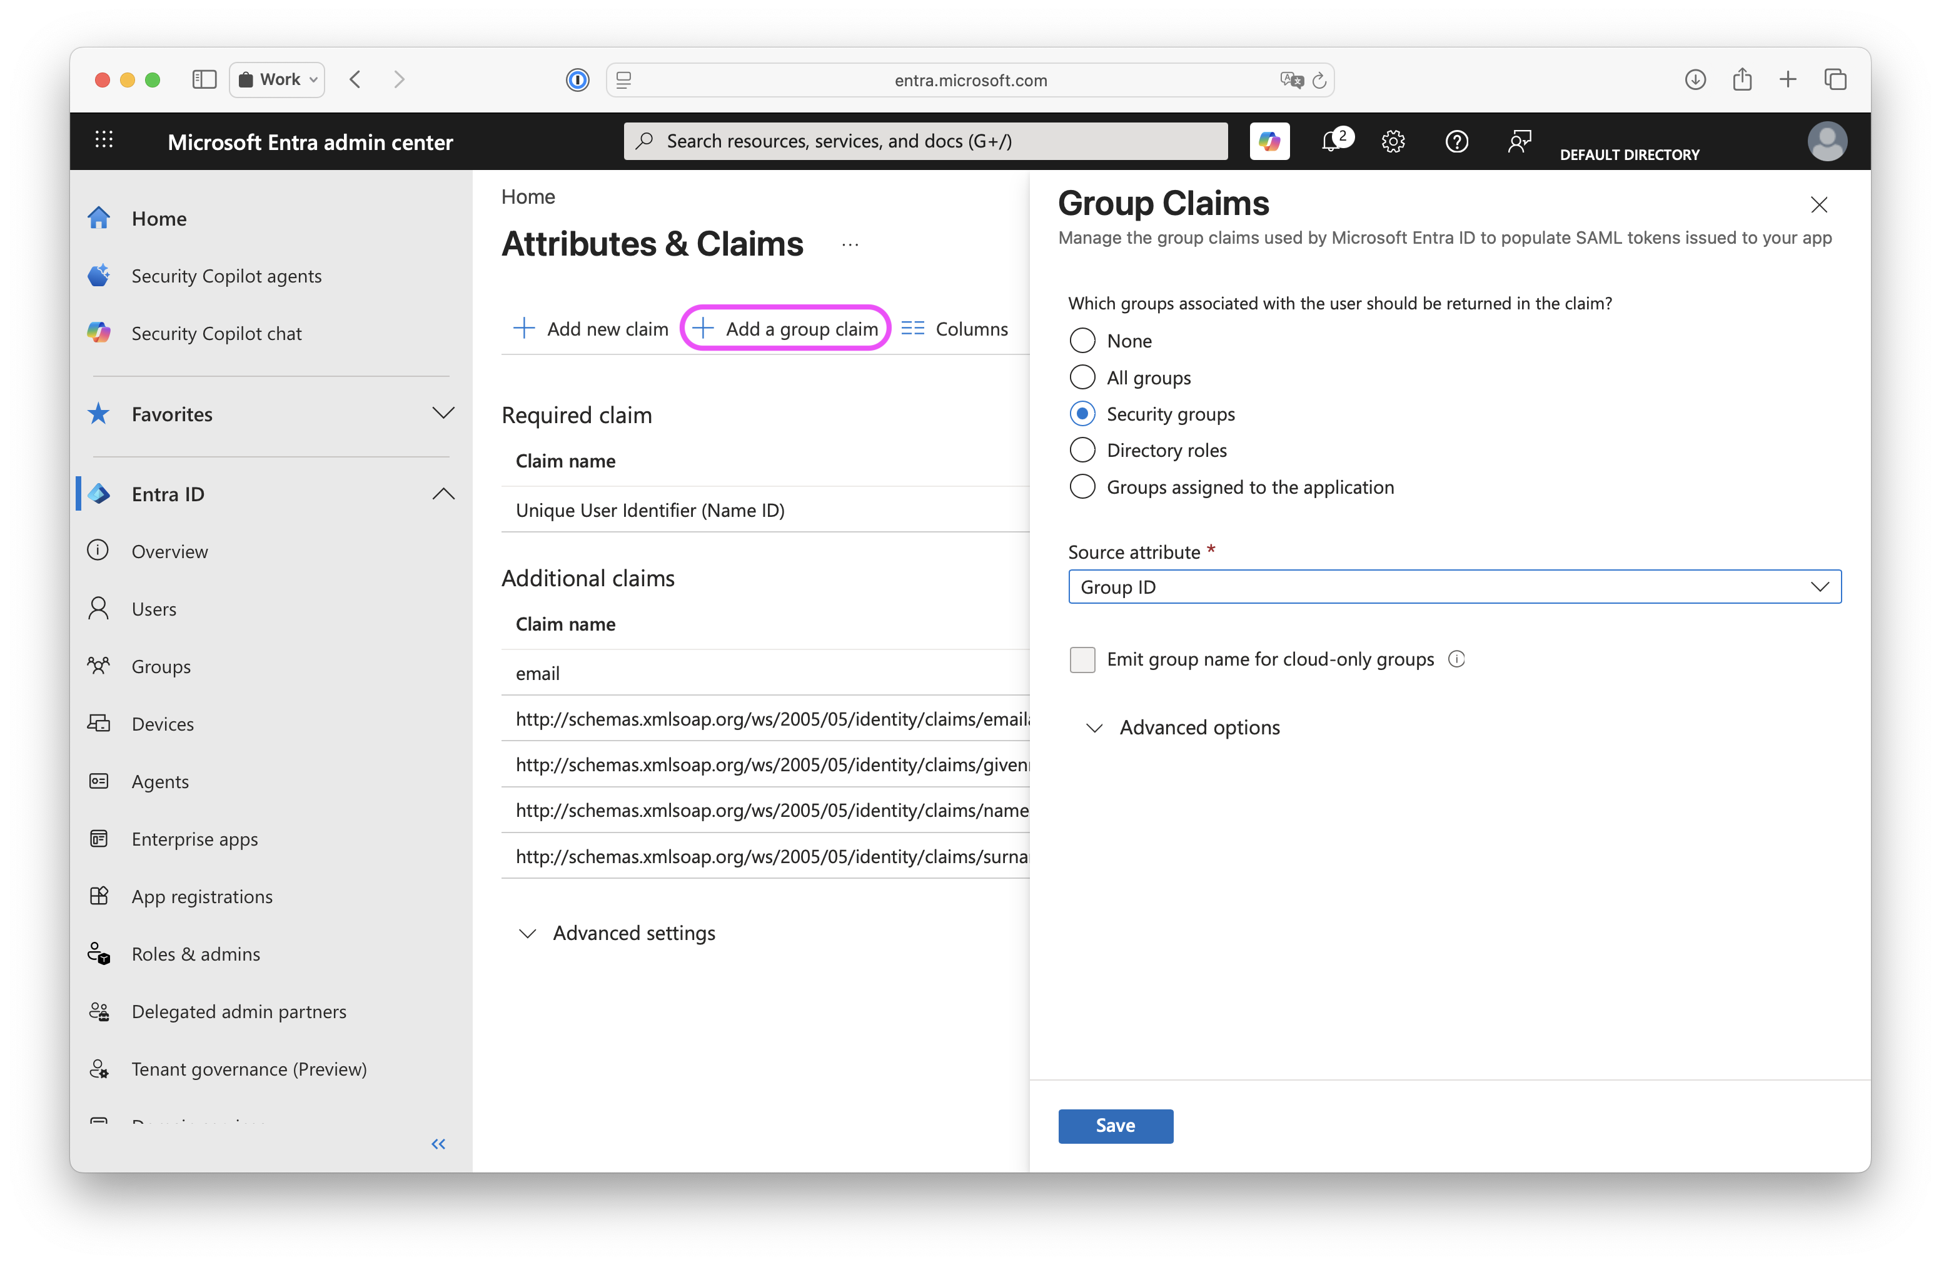Screen dimensions: 1941x1265
Task: Expand Advanced options in Group Claims
Action: (x=1183, y=727)
